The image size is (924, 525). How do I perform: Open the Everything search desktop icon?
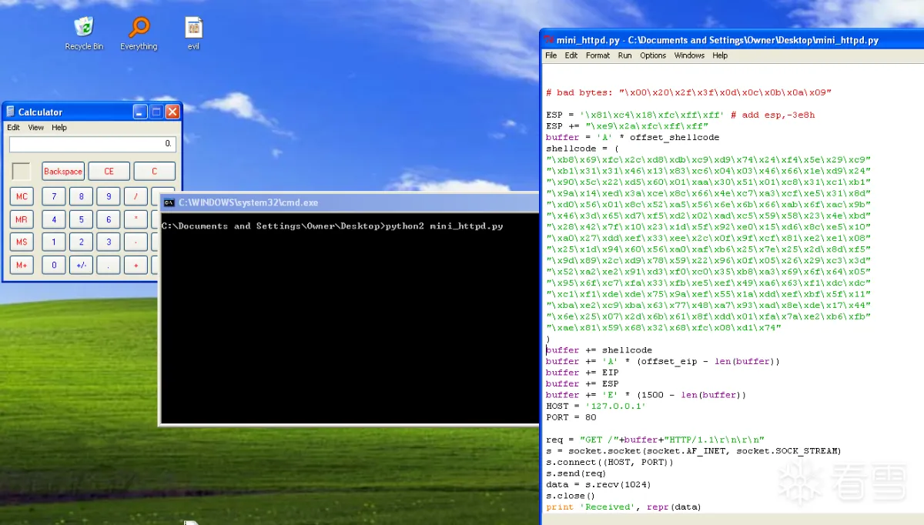[139, 34]
